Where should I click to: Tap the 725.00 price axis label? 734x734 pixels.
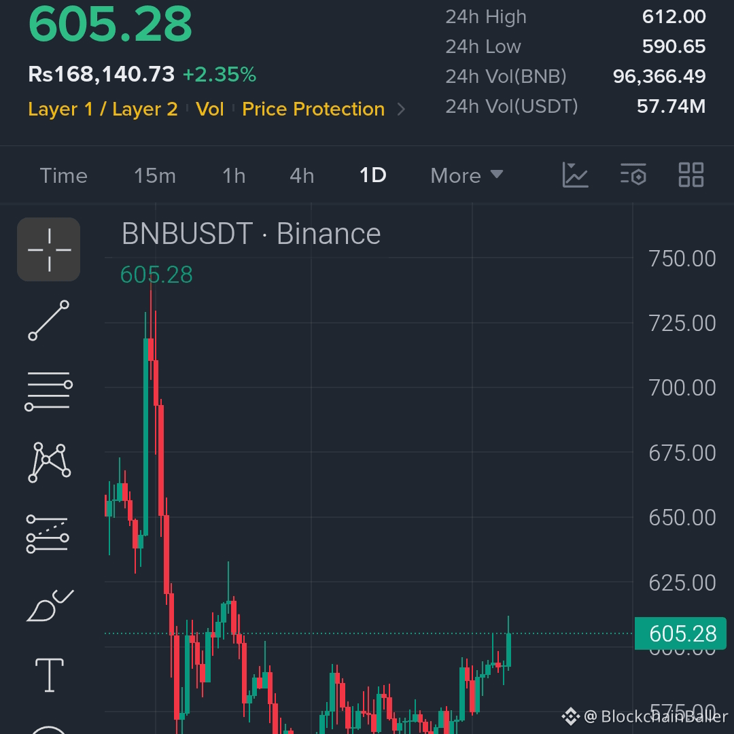[x=682, y=323]
